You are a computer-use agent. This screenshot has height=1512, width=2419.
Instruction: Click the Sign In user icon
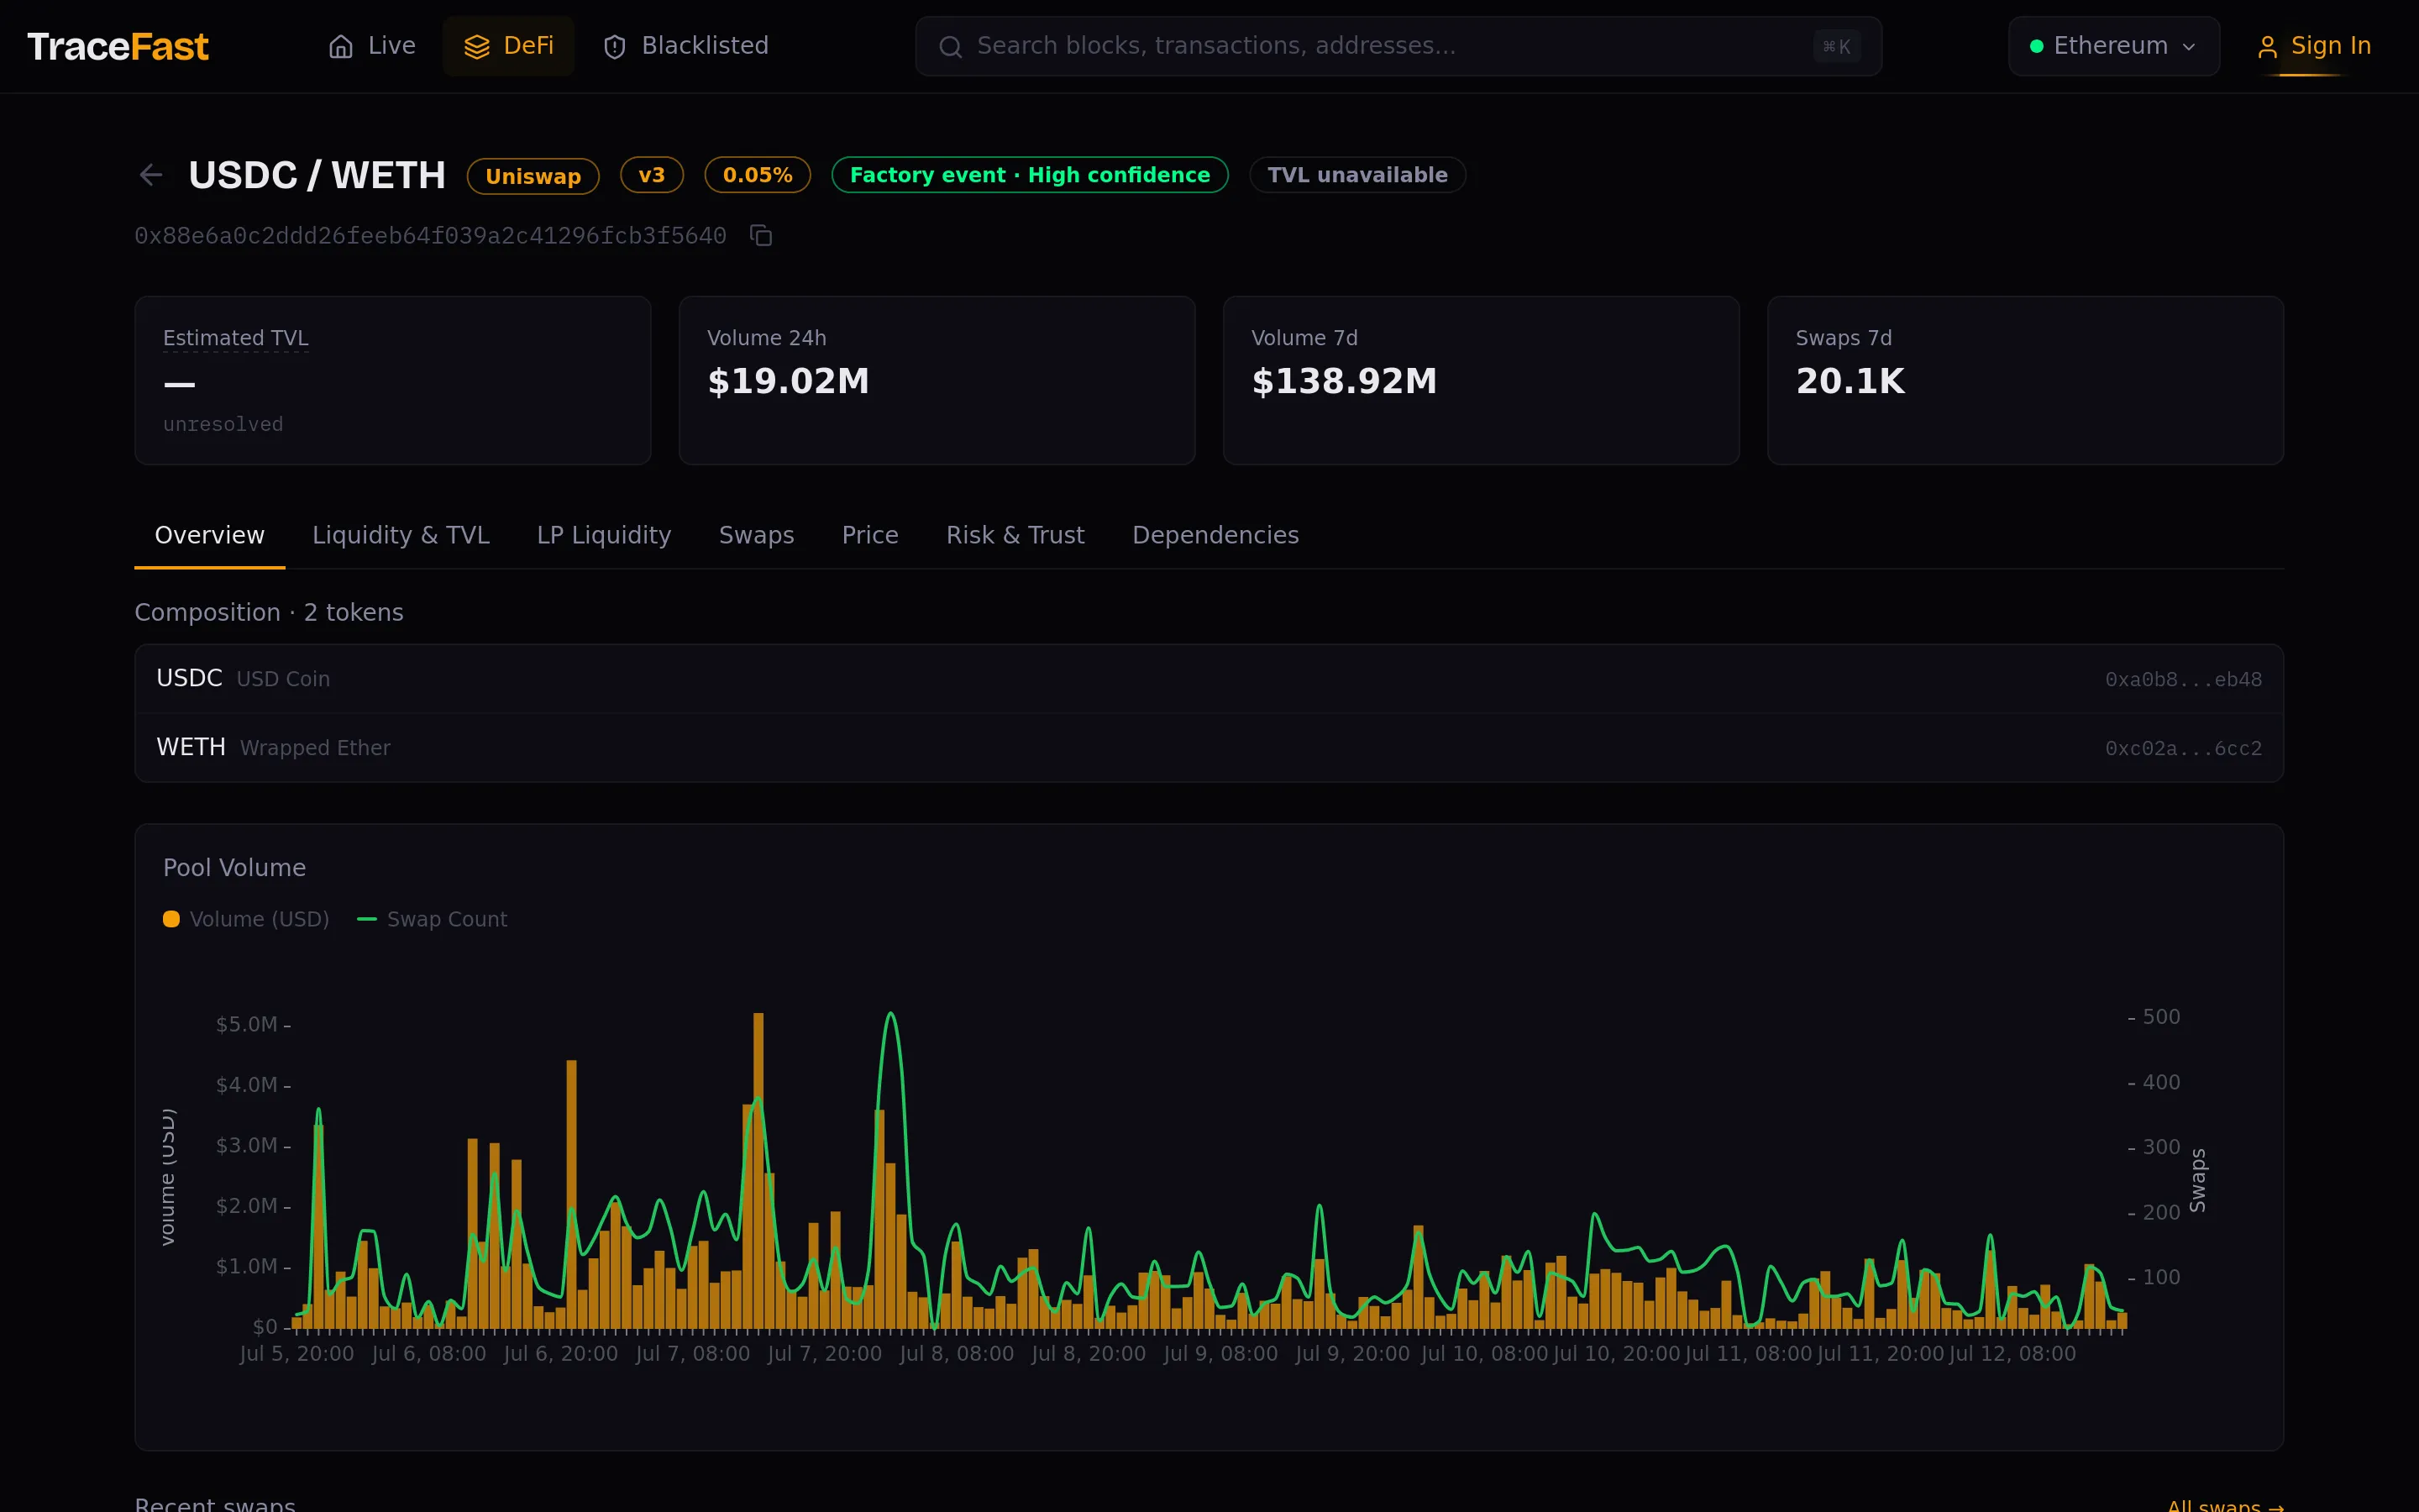pos(2267,47)
